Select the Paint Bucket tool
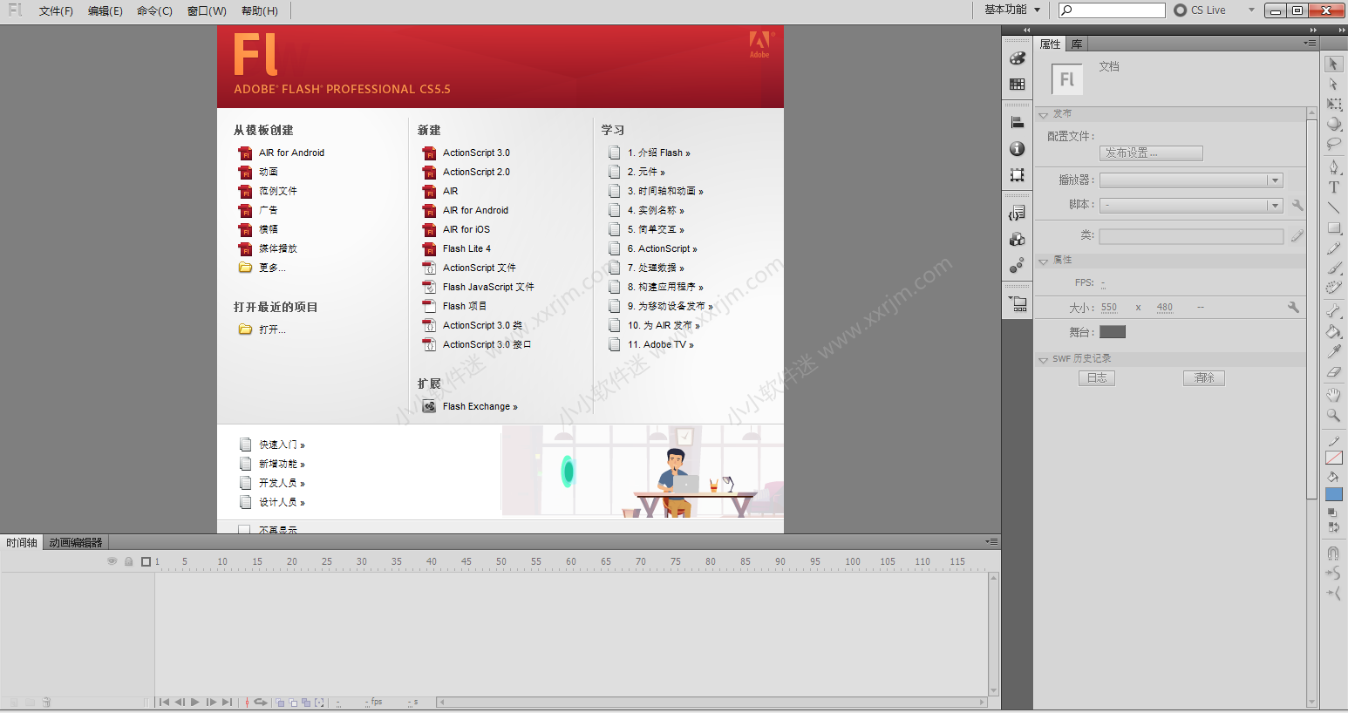This screenshot has width=1348, height=713. 1333,331
